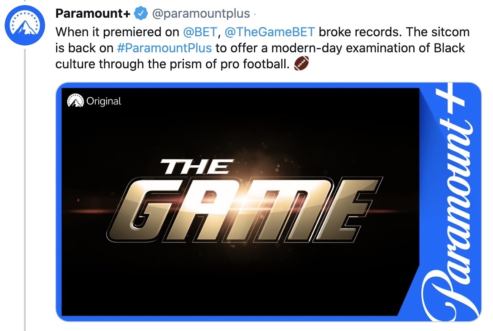Click the football emoji in the tweet
This screenshot has width=493, height=331.
coord(302,63)
